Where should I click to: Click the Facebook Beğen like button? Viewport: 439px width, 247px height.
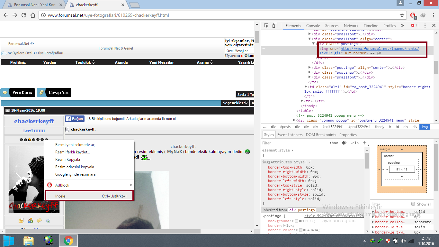pos(75,119)
